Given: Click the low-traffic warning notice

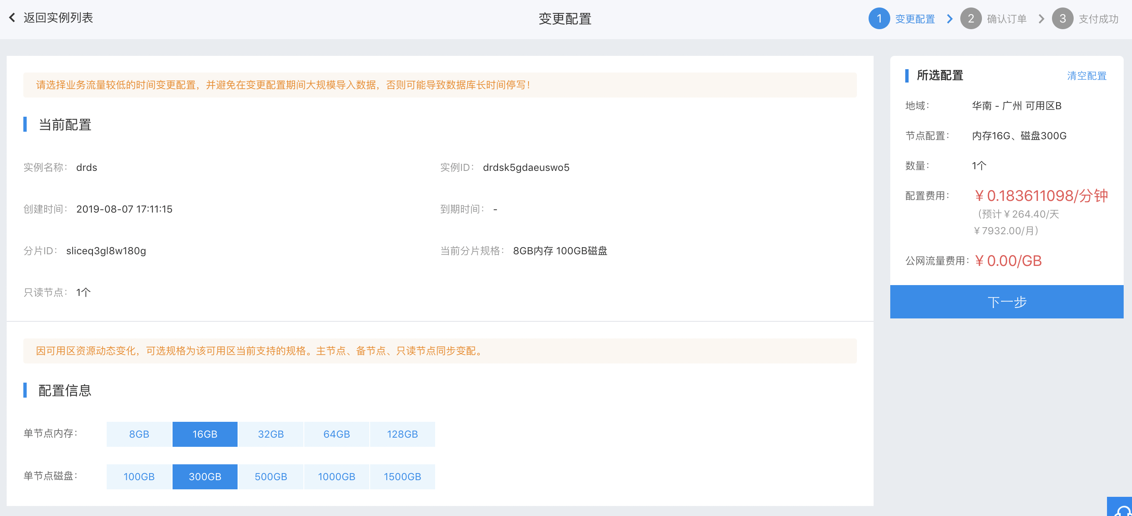Looking at the screenshot, I should click(x=440, y=85).
